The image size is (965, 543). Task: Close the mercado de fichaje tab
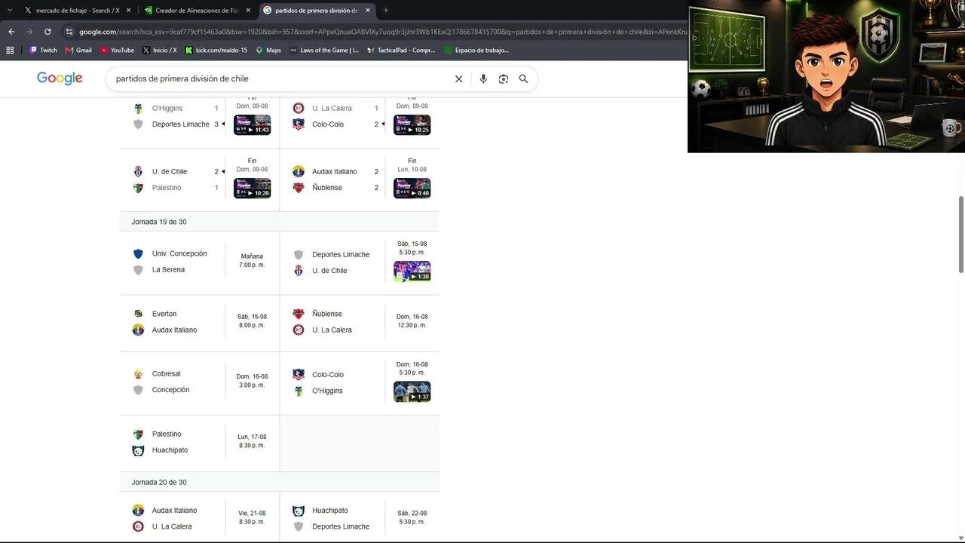129,11
